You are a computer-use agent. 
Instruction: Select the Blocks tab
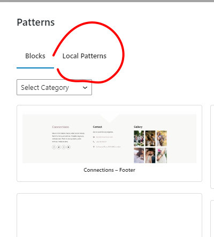35,56
